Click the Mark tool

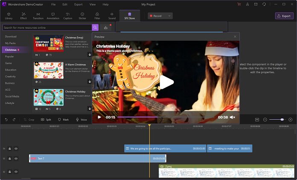tap(64, 120)
